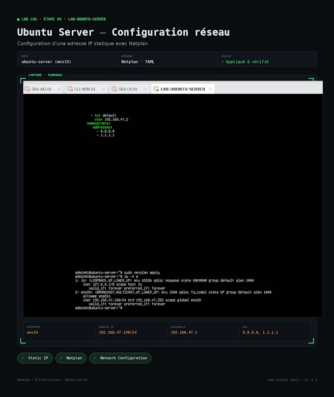Click the '- 1.1.1.1' line in terminal
The height and width of the screenshot is (397, 334).
pos(106,135)
